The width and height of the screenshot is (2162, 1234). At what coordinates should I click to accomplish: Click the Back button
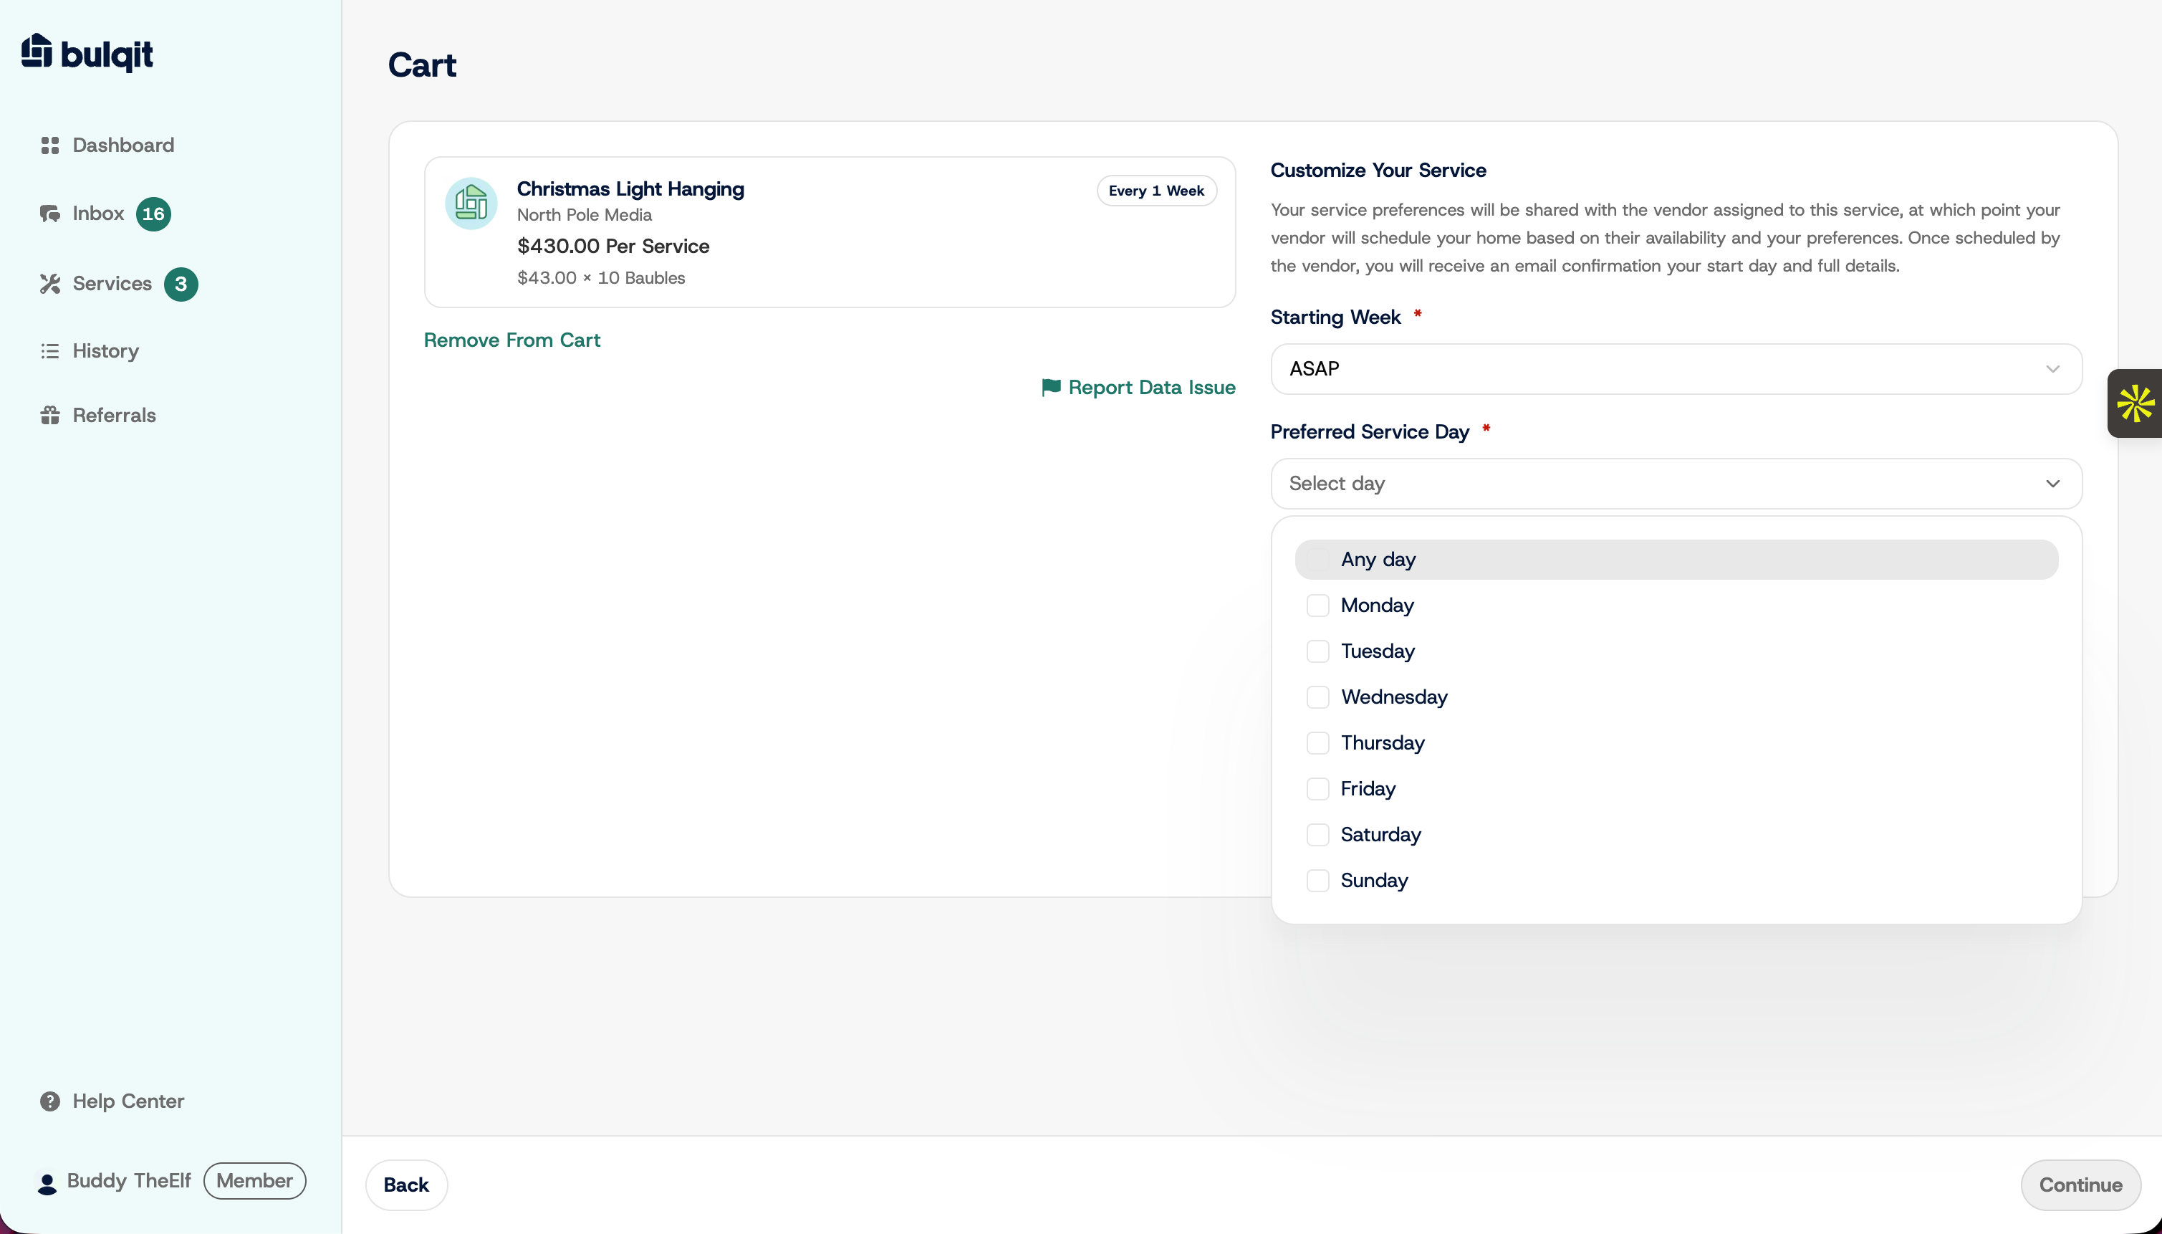405,1185
